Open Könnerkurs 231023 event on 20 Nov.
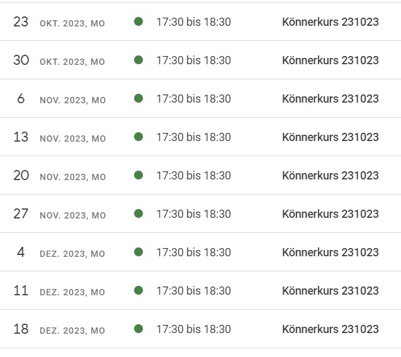Viewport: 401px width, 357px height. click(x=330, y=176)
